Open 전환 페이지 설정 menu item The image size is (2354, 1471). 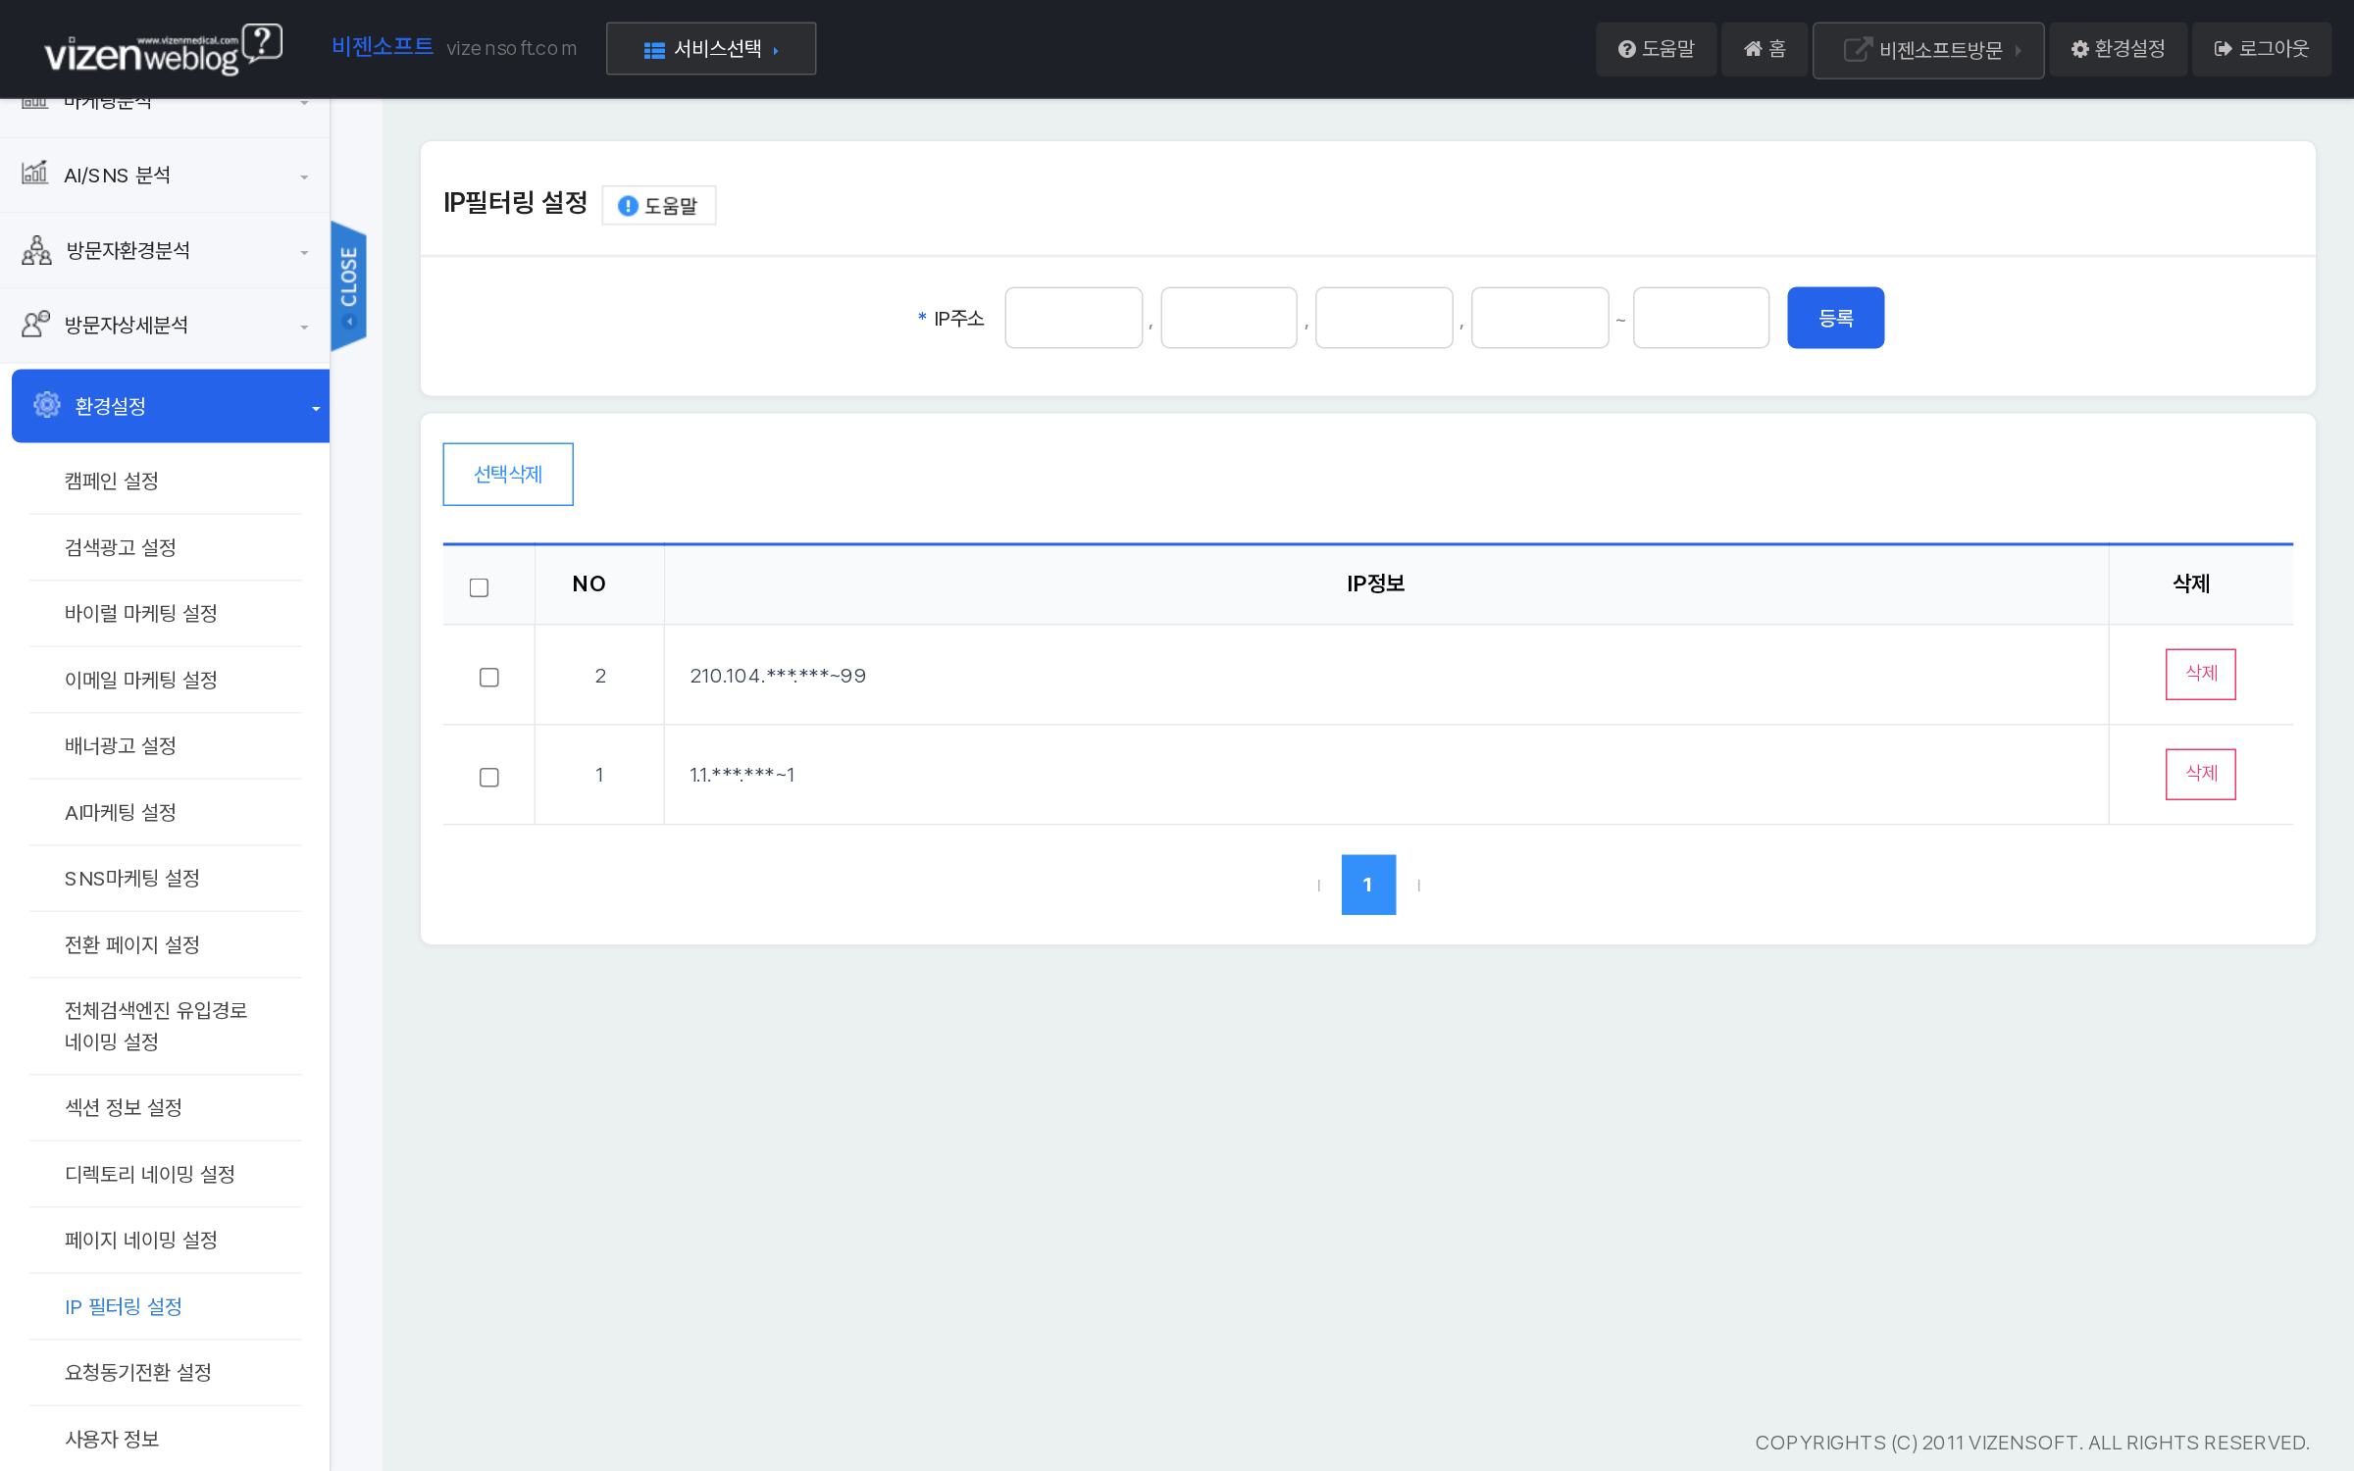[132, 944]
